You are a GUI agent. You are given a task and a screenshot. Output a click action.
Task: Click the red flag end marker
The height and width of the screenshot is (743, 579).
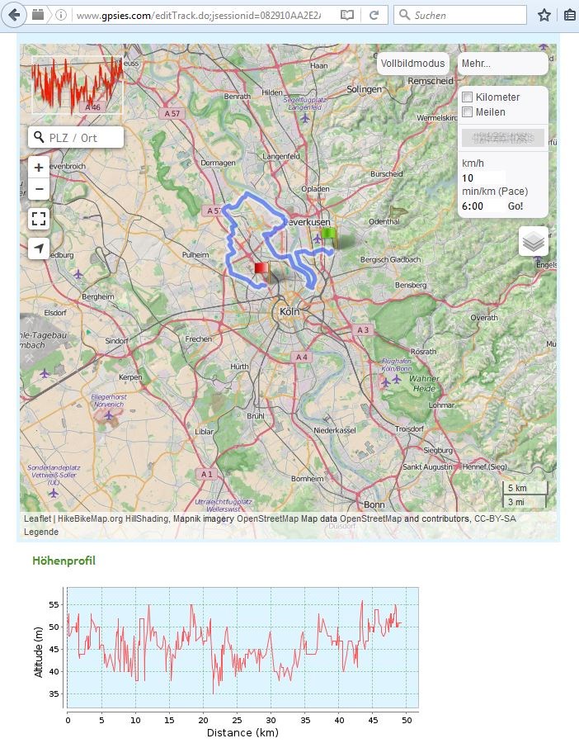point(261,269)
